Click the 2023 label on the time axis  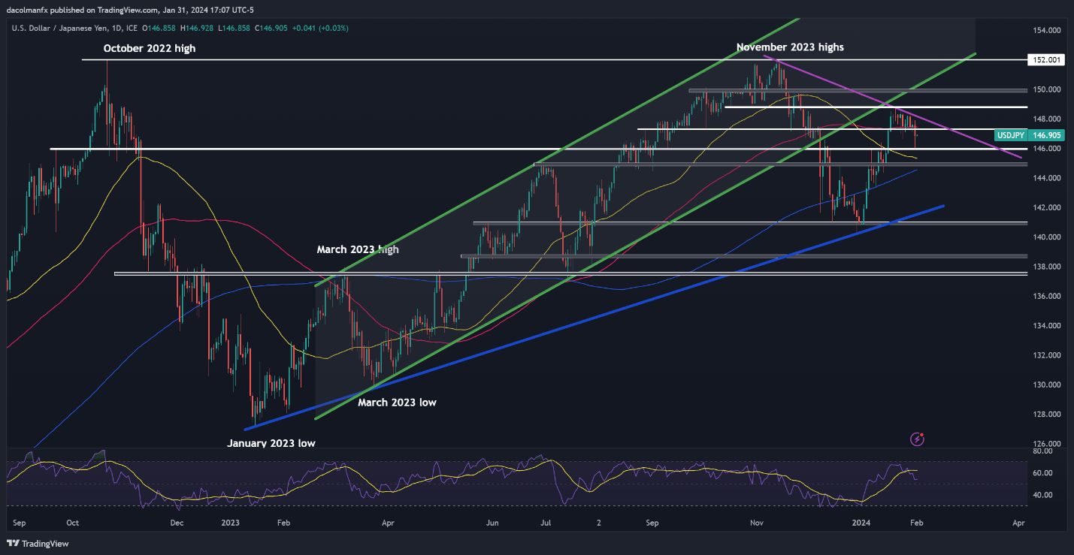[x=230, y=521]
